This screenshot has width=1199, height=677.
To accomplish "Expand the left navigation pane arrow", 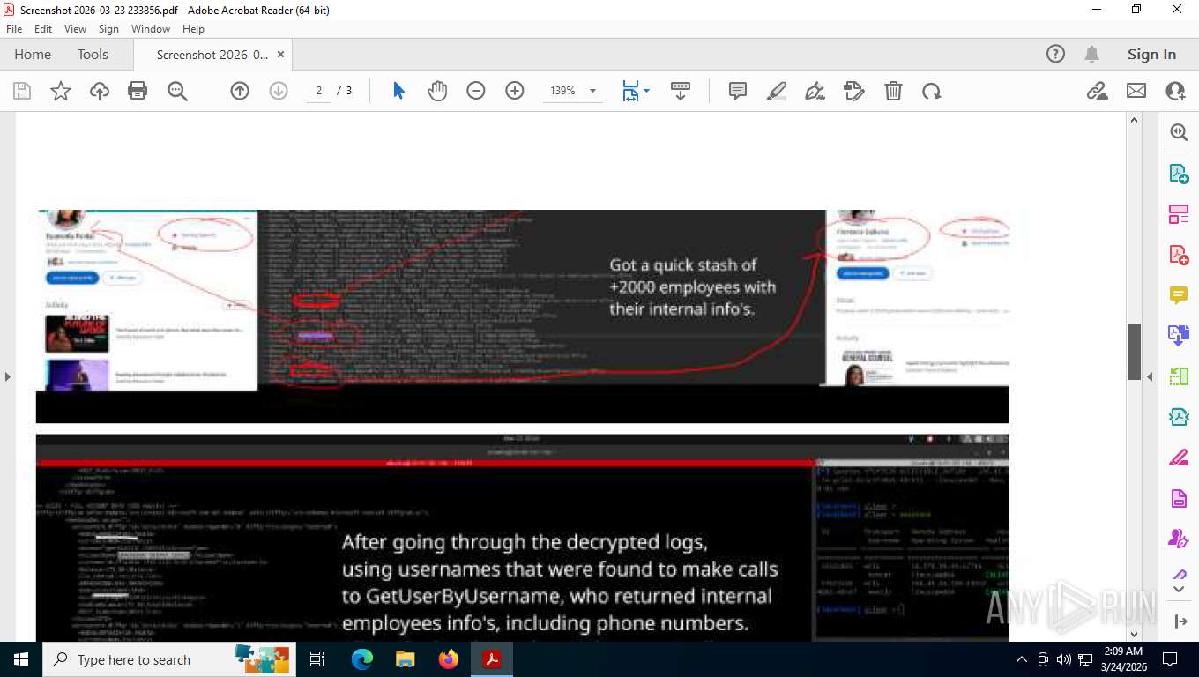I will pyautogui.click(x=7, y=377).
